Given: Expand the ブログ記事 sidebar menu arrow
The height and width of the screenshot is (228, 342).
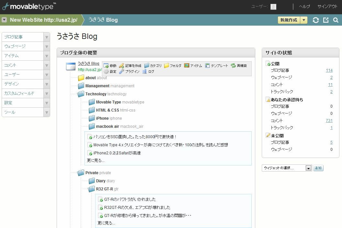Looking at the screenshot, I should tap(47, 37).
